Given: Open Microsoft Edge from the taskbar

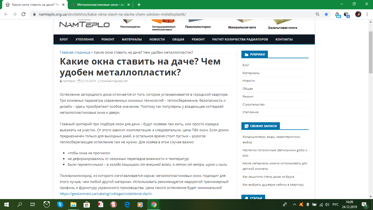Looking at the screenshot, I should pos(127,204).
